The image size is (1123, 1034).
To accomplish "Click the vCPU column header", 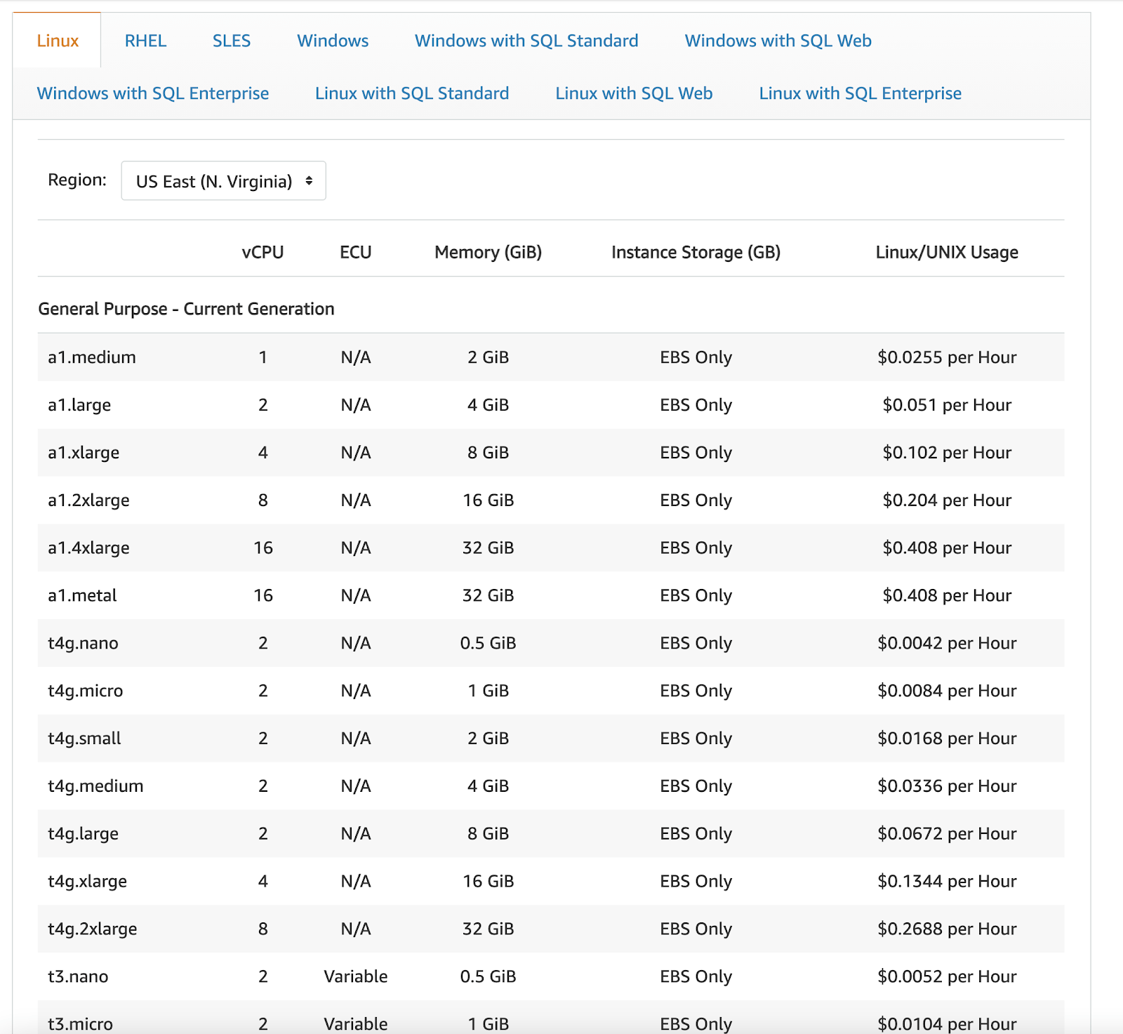I will click(x=263, y=252).
